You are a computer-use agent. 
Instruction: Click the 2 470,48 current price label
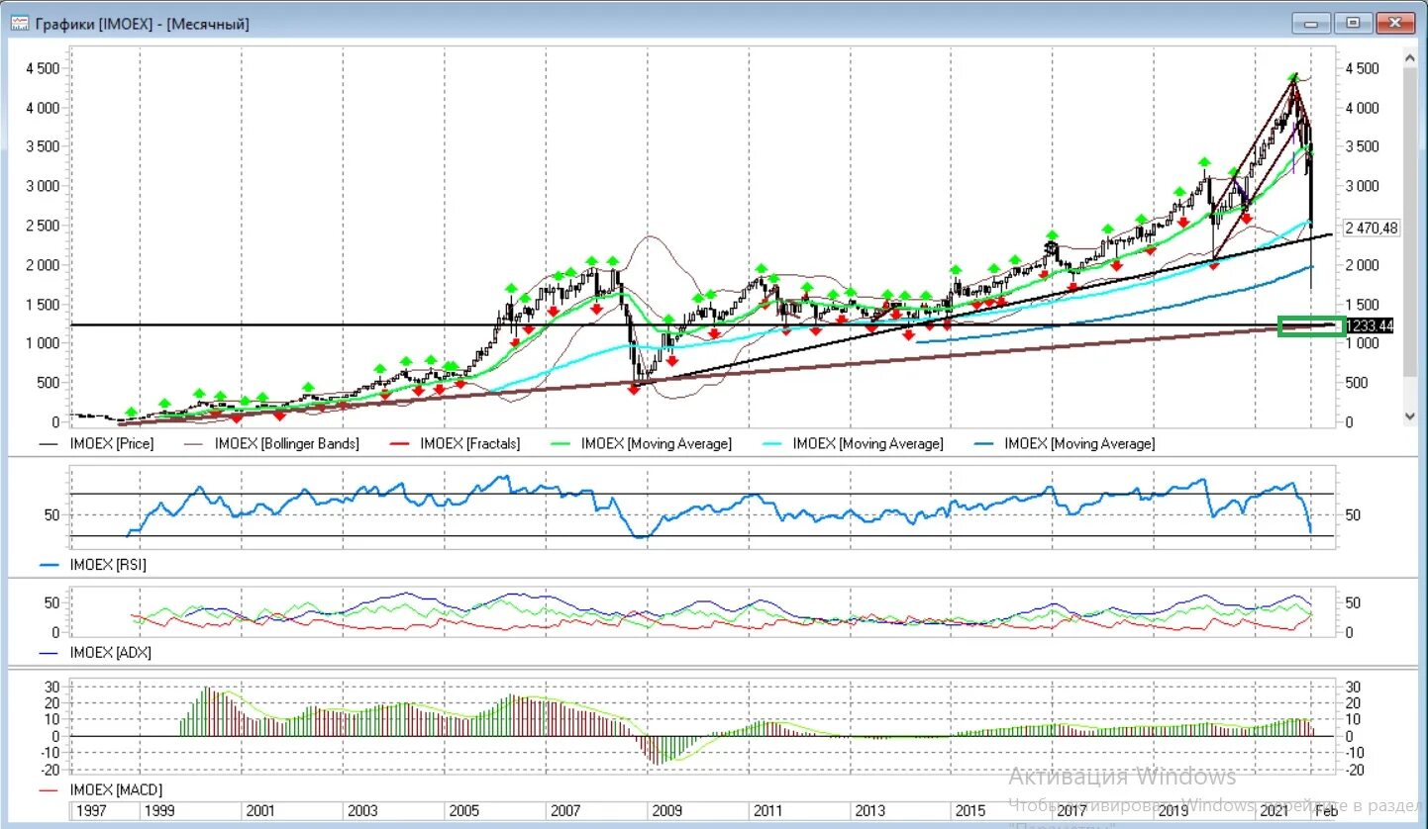tap(1372, 228)
